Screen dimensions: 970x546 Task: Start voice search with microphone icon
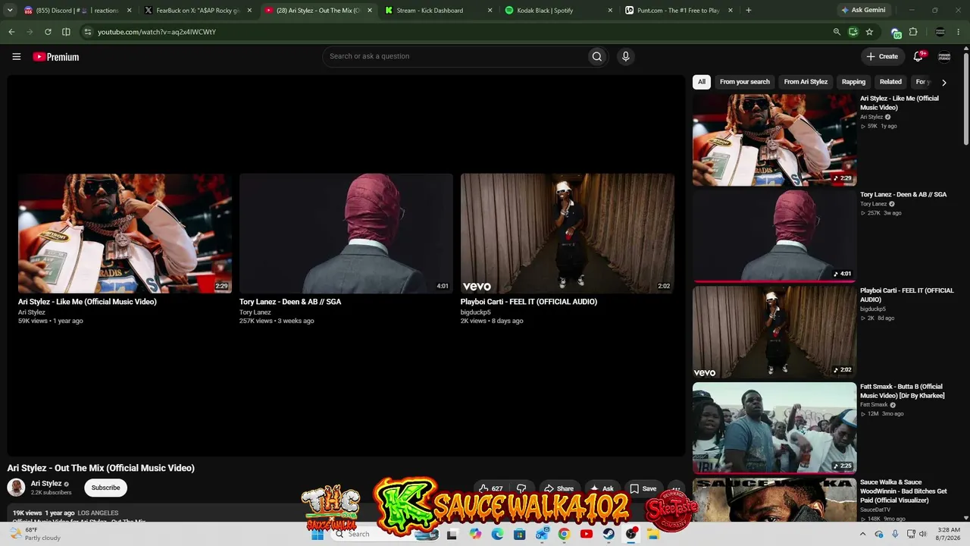[625, 56]
